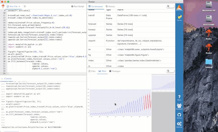
Task: Click the green zoom window button
Action: [8, 2]
